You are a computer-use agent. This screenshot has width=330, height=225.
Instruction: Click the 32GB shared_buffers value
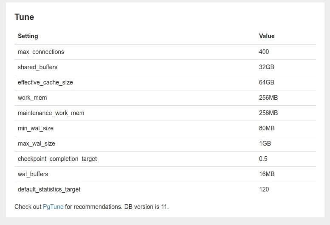(x=266, y=67)
